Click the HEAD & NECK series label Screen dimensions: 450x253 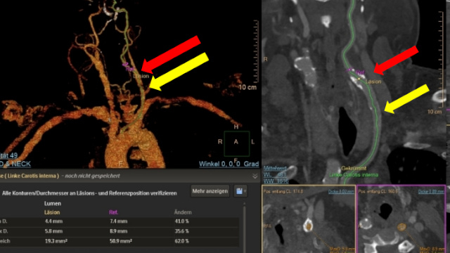(x=15, y=164)
